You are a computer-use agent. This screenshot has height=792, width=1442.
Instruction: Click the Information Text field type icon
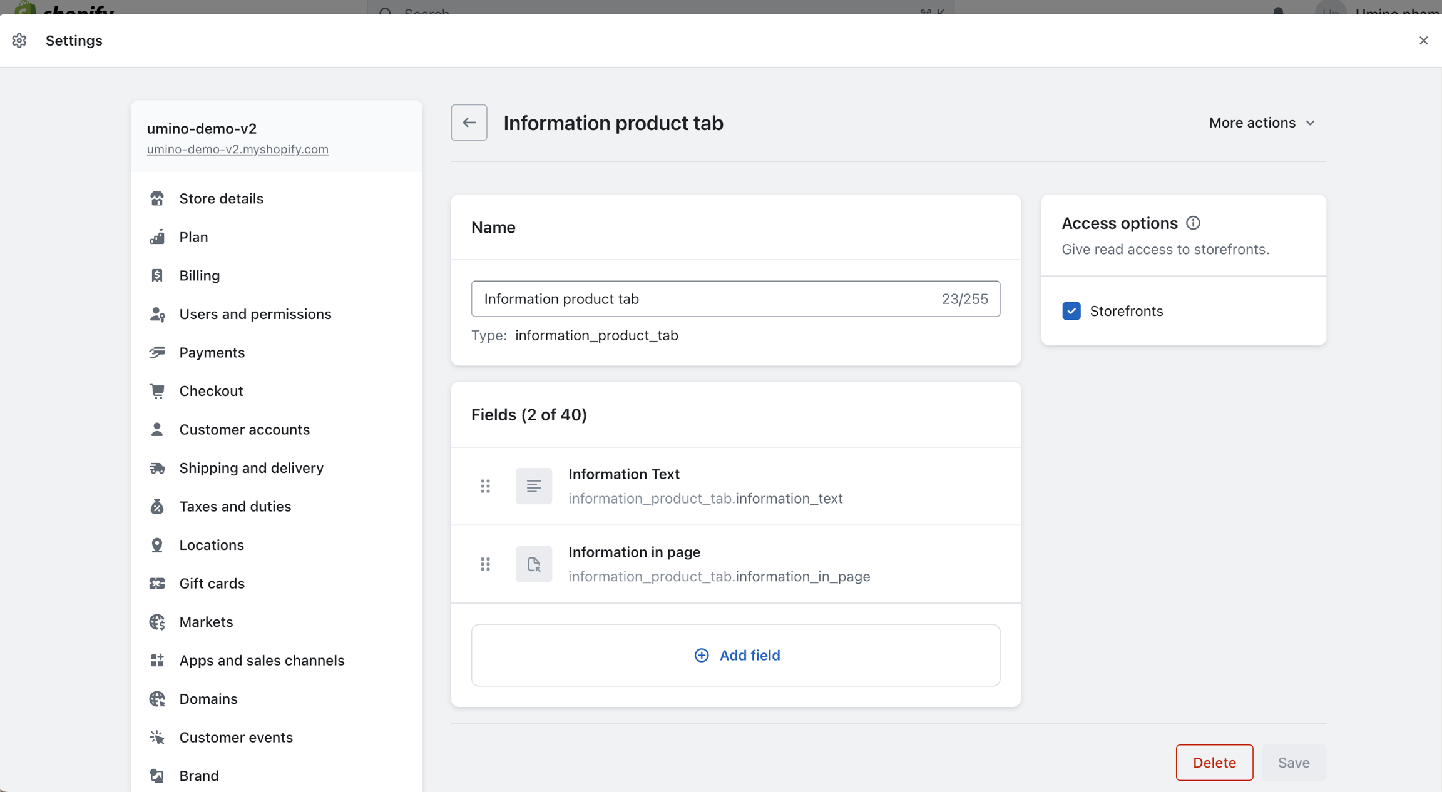533,486
